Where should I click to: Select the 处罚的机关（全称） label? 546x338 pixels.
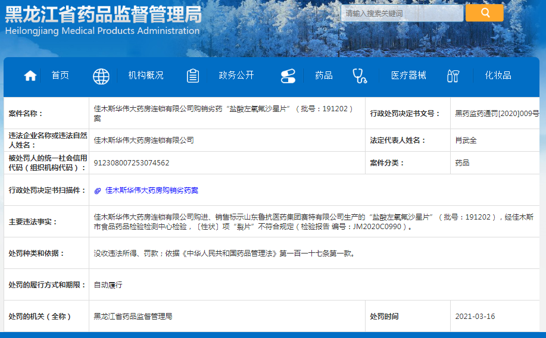[x=40, y=317]
